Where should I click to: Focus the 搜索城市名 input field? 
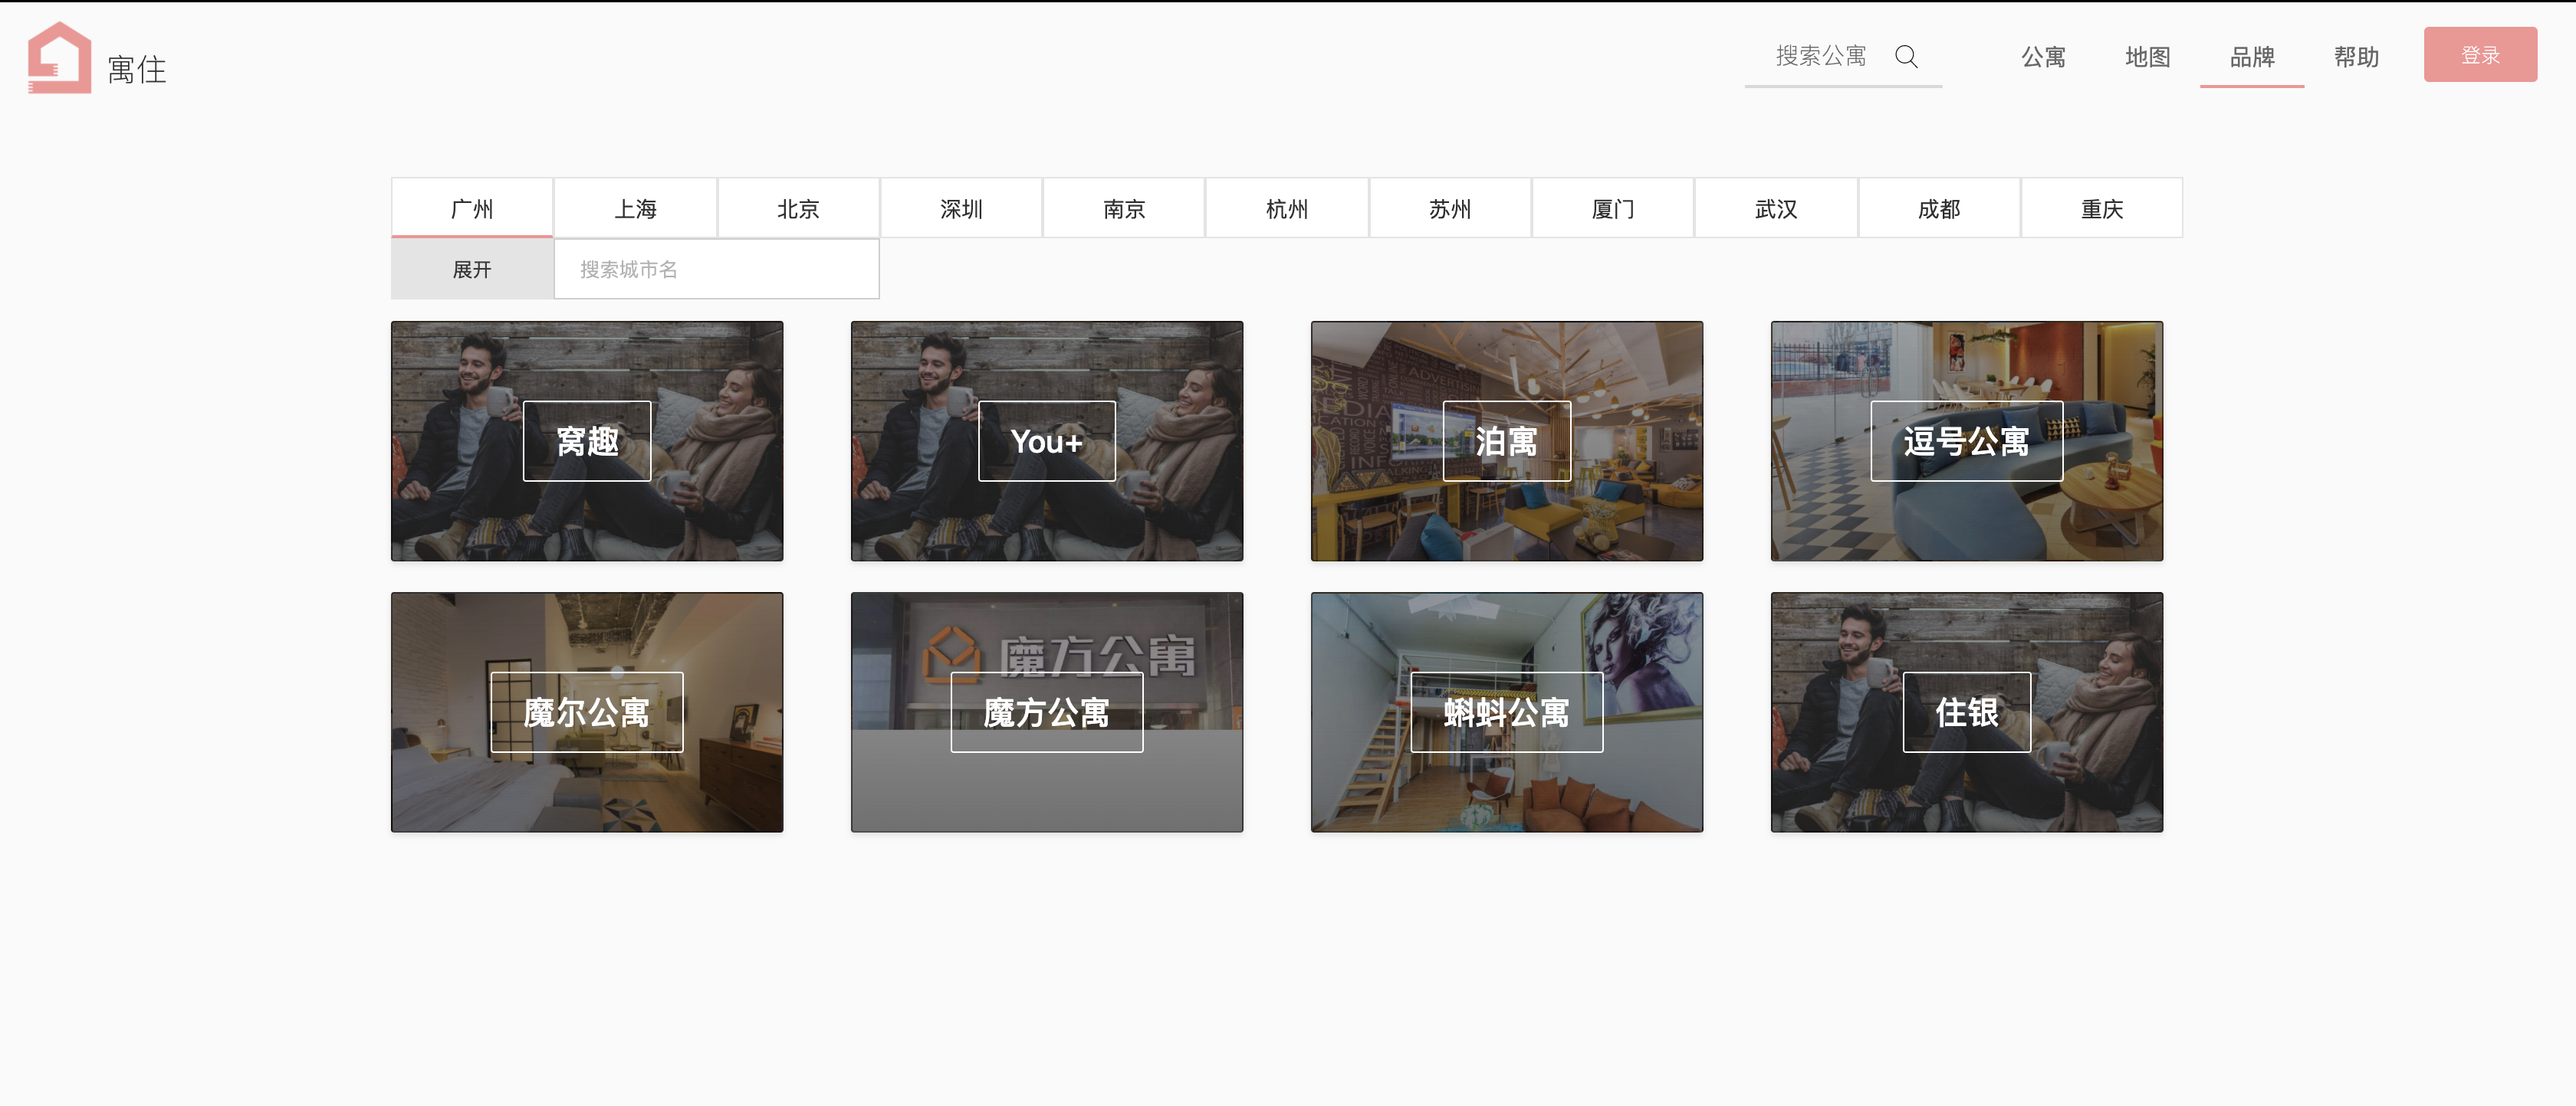pos(716,270)
